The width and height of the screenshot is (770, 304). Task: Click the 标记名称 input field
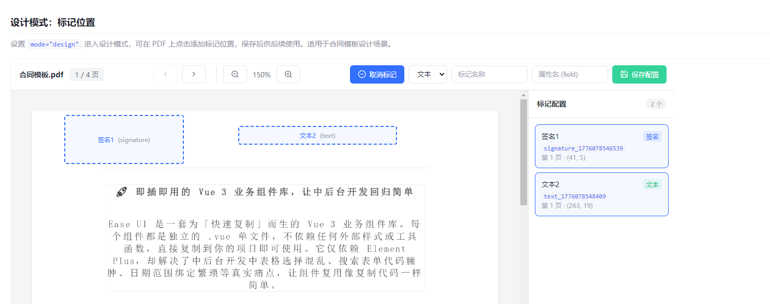pyautogui.click(x=489, y=74)
